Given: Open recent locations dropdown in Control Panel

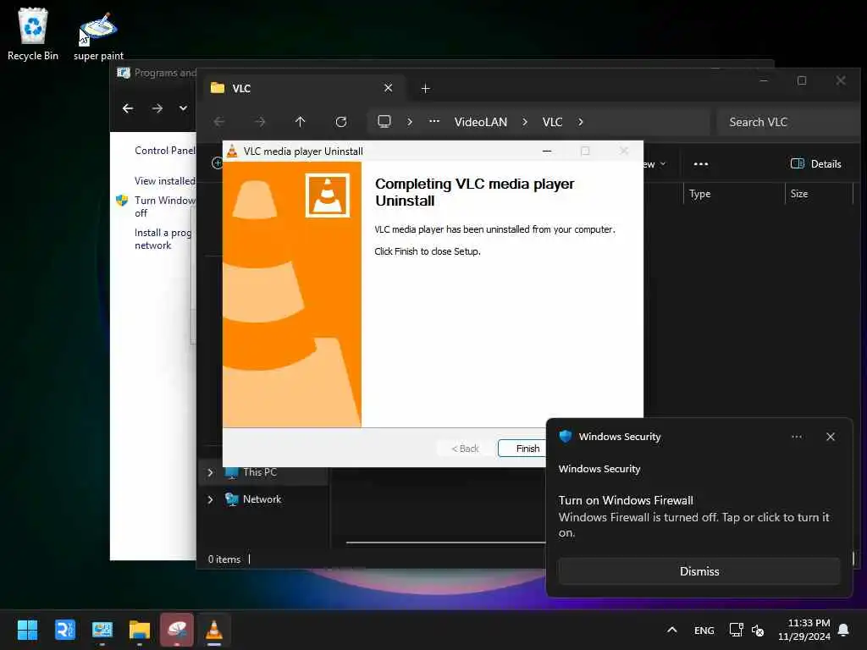Looking at the screenshot, I should 183,108.
